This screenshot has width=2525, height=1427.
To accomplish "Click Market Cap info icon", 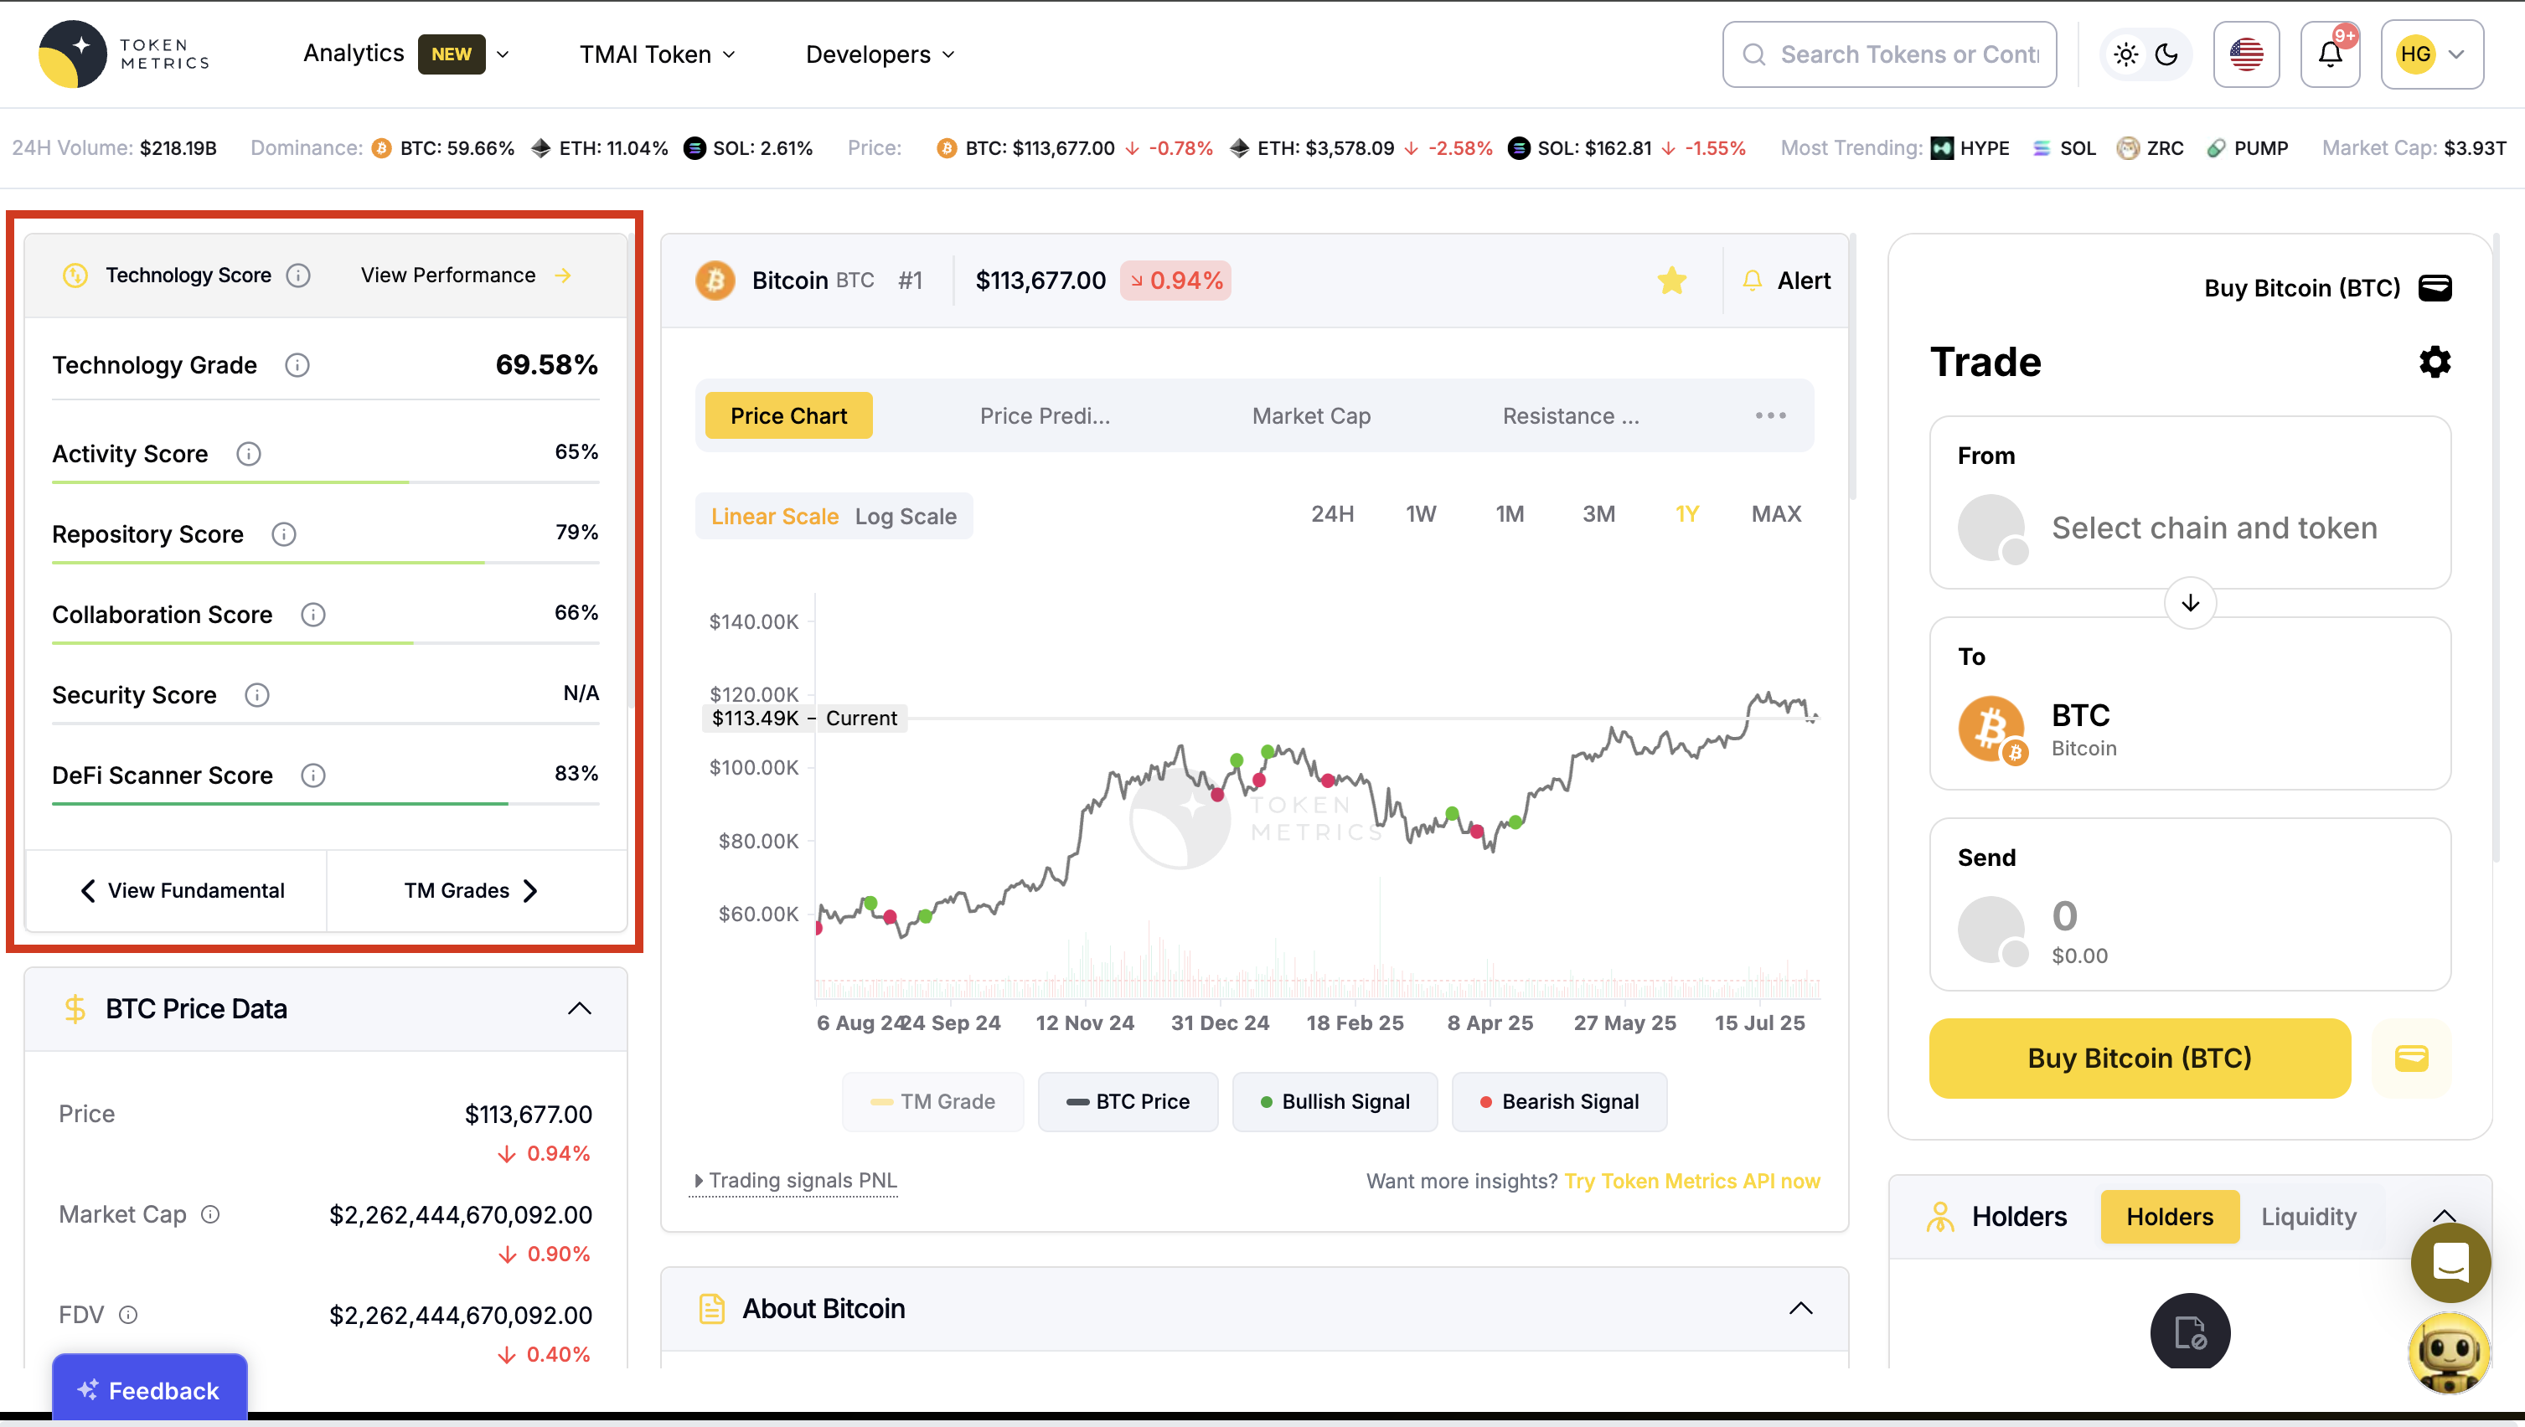I will pyautogui.click(x=211, y=1215).
